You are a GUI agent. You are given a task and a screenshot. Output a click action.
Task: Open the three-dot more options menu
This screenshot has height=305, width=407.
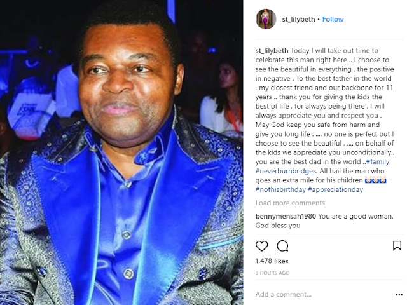coord(399,295)
